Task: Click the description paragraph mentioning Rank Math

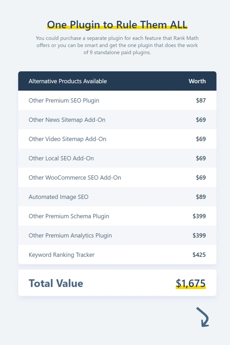Action: pyautogui.click(x=117, y=45)
